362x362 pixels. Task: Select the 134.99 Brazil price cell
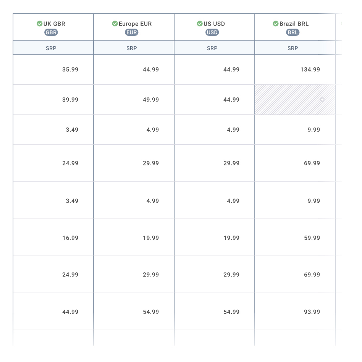coord(294,69)
